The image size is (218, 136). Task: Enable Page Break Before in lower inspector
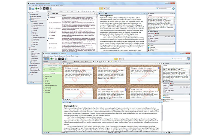164,90
